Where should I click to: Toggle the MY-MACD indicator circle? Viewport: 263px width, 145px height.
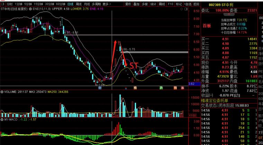coord(2,119)
